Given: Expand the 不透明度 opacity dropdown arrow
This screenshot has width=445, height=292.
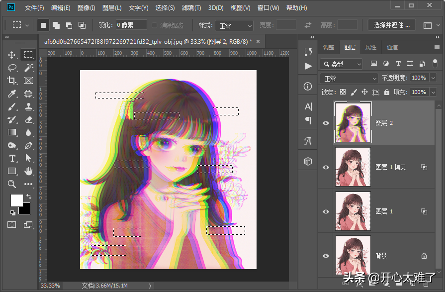Looking at the screenshot, I should (x=433, y=78).
